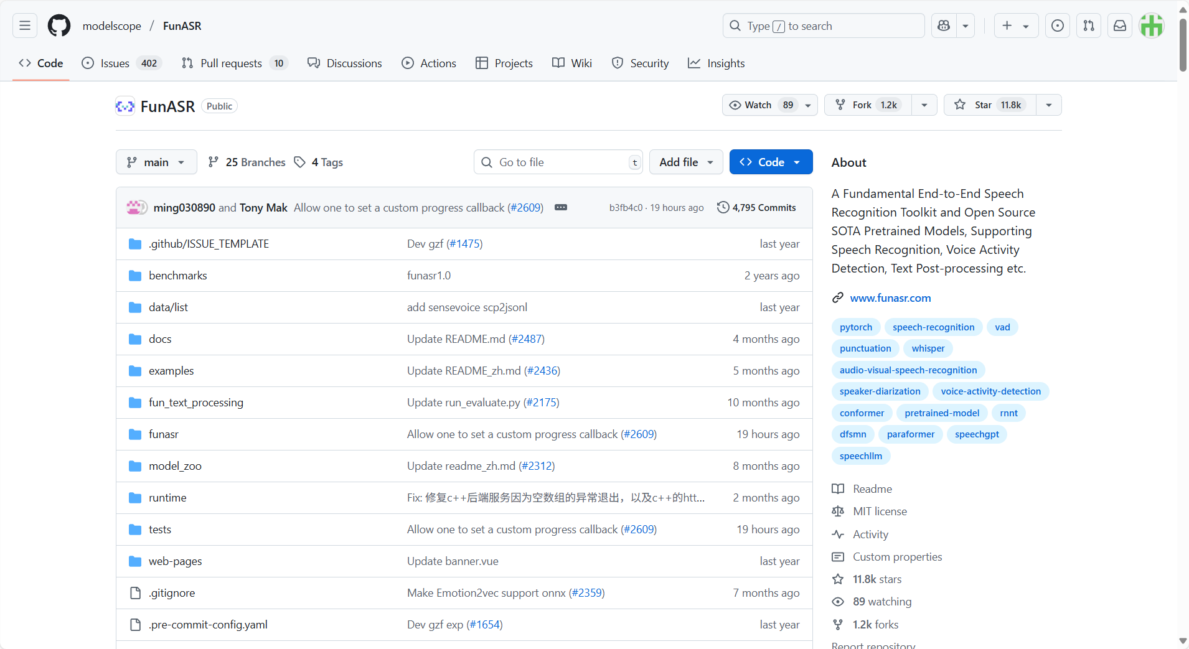1189x649 pixels.
Task: View the repository Activity link
Action: coord(860,534)
